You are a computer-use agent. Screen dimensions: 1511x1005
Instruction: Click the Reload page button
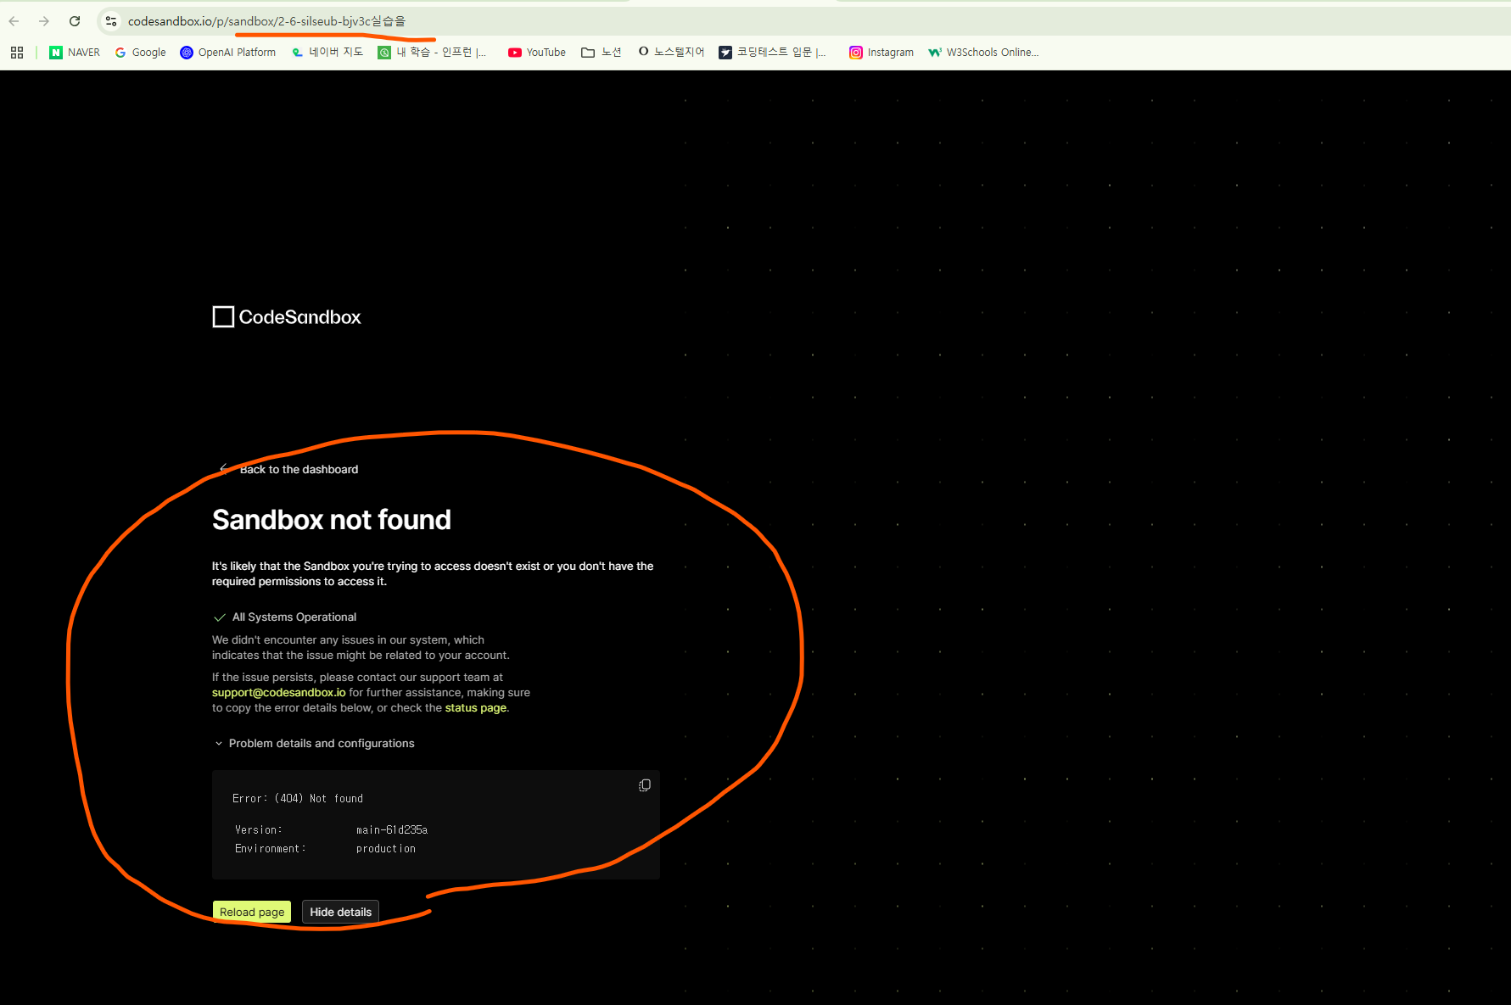click(x=252, y=912)
